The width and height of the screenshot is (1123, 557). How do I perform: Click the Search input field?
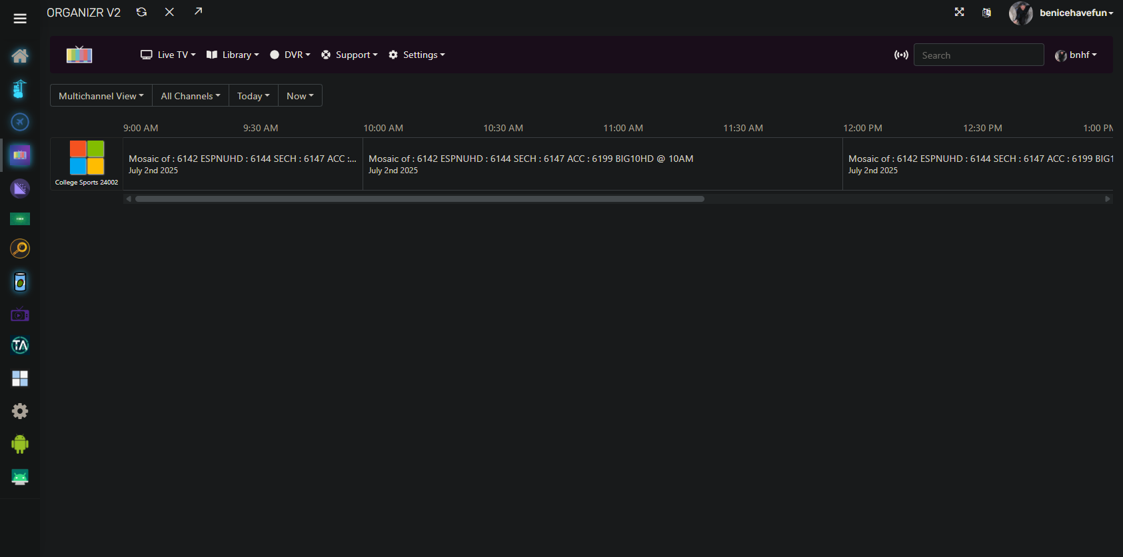pyautogui.click(x=978, y=55)
